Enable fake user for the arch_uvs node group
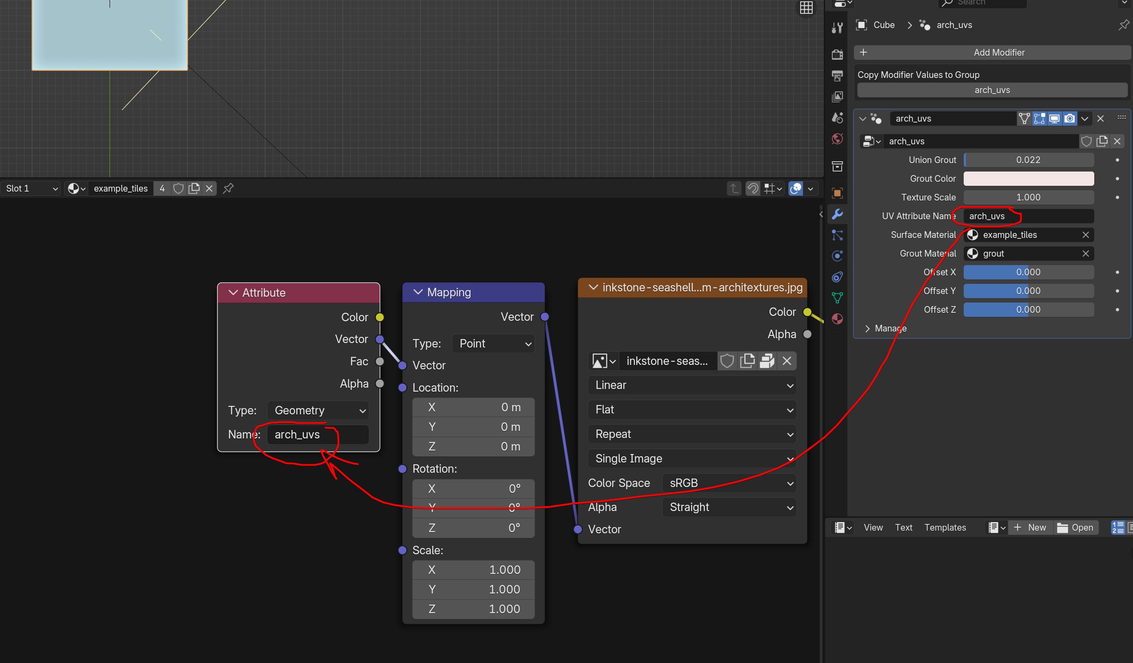The width and height of the screenshot is (1133, 663). click(x=1086, y=141)
